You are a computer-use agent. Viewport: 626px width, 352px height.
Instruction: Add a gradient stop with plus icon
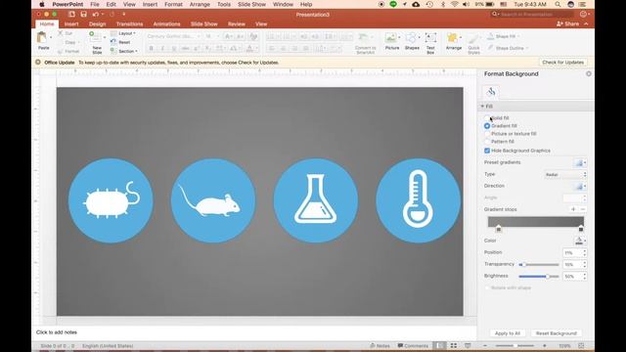tap(573, 209)
